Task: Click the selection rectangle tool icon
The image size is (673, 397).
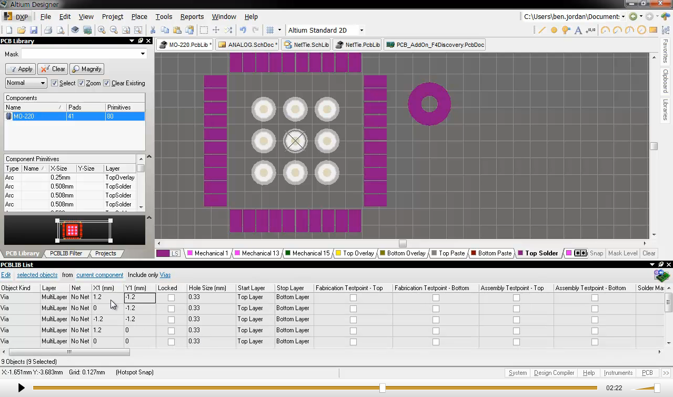Action: (x=204, y=30)
